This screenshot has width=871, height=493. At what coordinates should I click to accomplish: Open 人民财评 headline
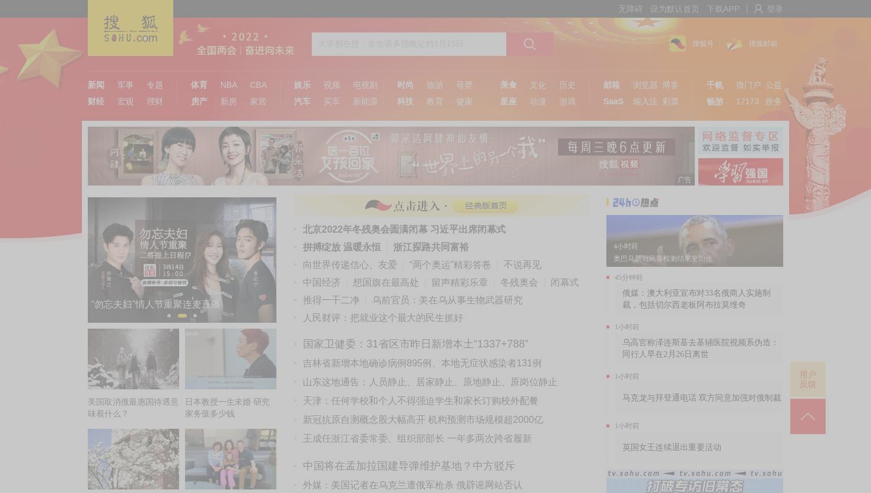click(x=383, y=317)
